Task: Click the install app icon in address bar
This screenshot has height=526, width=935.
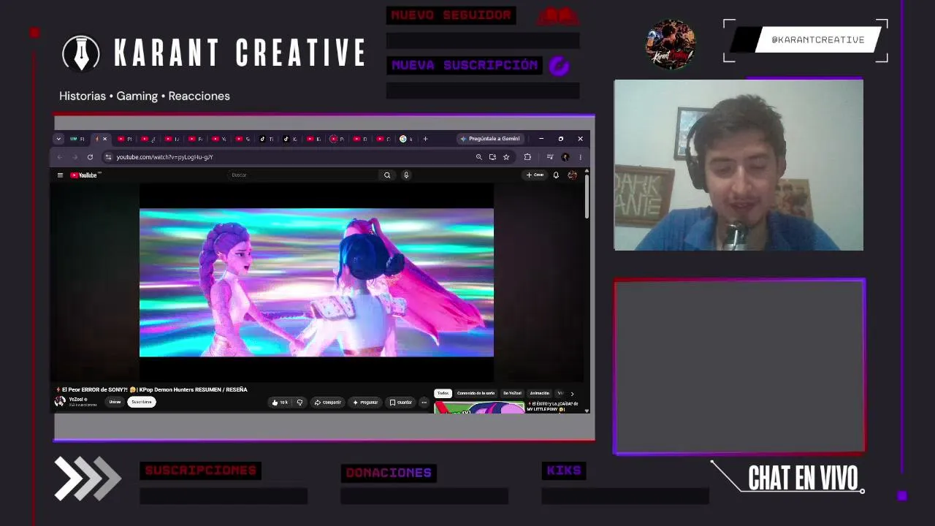Action: 492,157
